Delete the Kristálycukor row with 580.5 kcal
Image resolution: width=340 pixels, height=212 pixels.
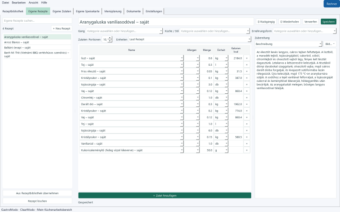coord(246,137)
